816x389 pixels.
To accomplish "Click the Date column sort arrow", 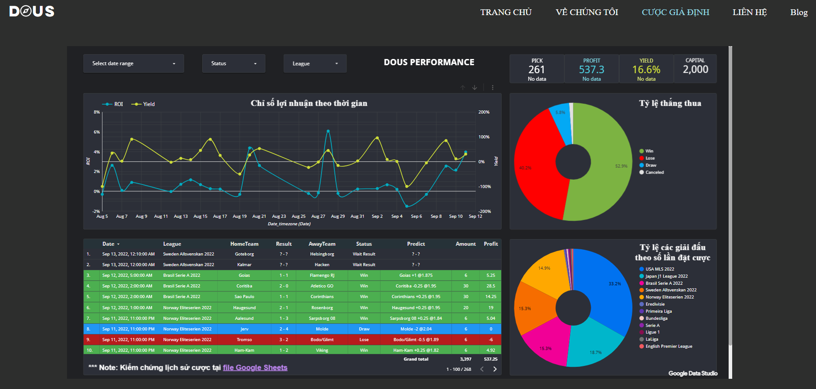I will click(x=118, y=244).
